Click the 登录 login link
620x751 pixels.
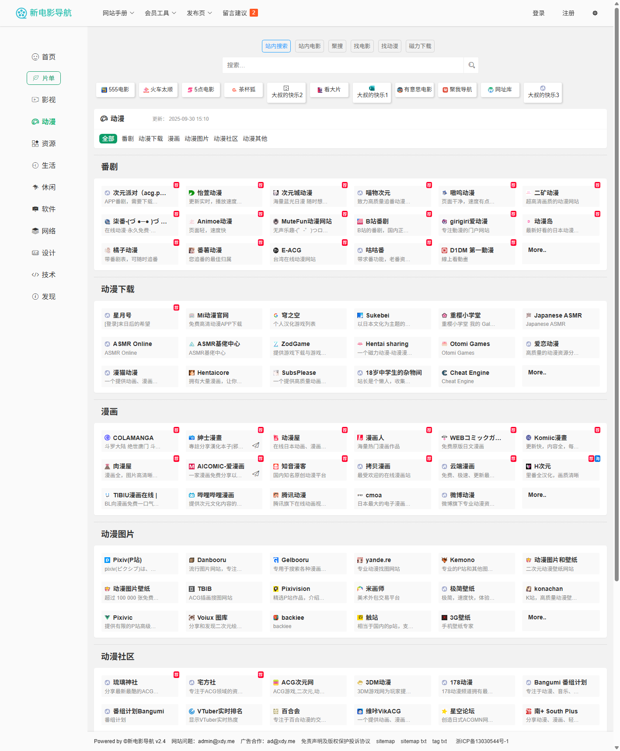pos(538,13)
